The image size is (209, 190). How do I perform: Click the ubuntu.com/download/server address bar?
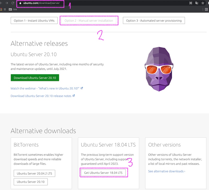coord(41,3)
